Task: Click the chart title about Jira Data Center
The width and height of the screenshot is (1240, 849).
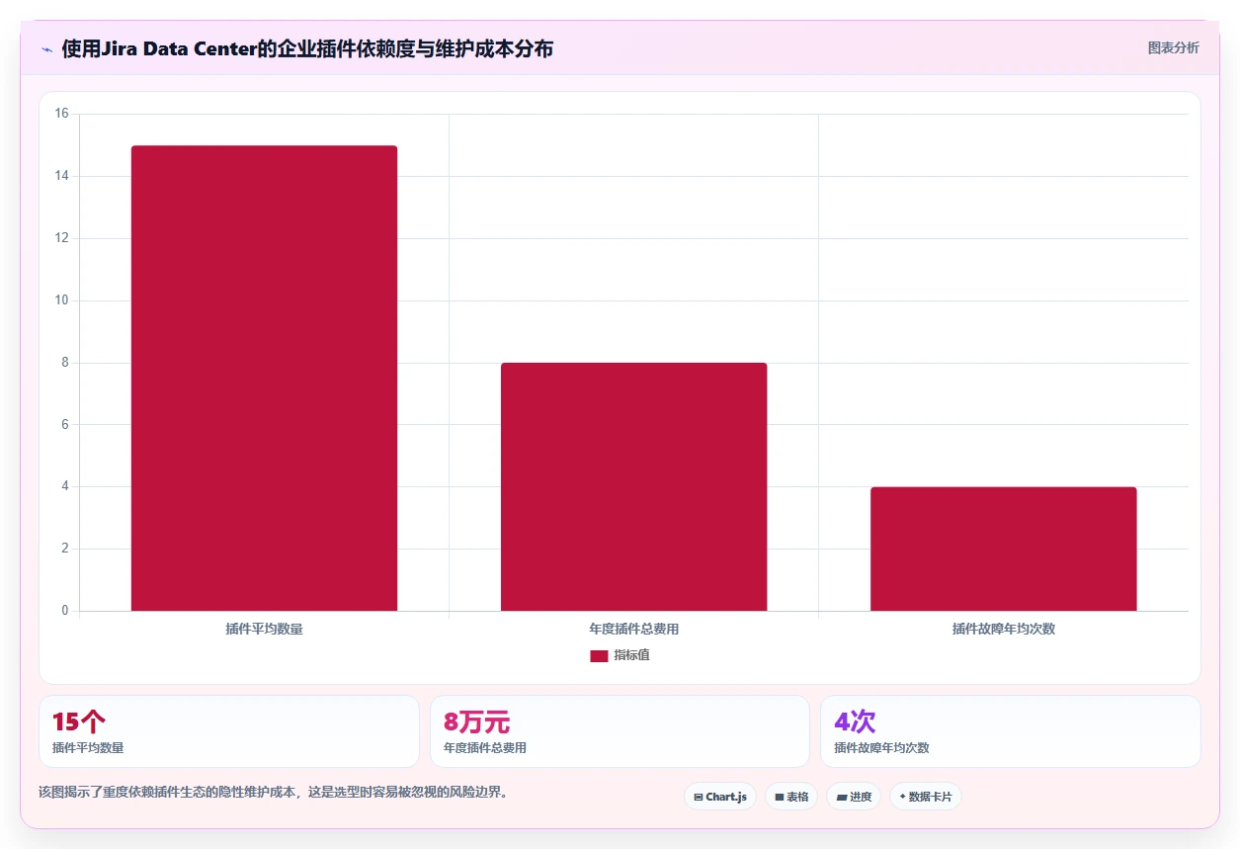Action: tap(307, 48)
